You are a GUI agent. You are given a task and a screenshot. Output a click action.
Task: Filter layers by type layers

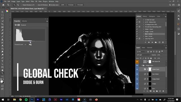pyautogui.click(x=154, y=52)
